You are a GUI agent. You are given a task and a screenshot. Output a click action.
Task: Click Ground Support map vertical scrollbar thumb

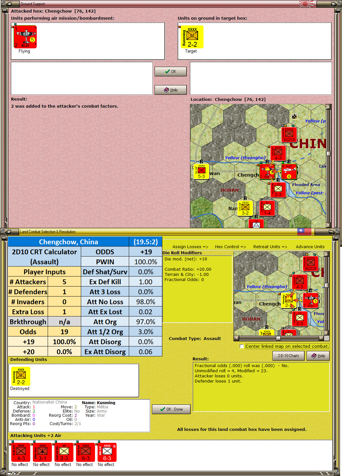click(x=328, y=153)
